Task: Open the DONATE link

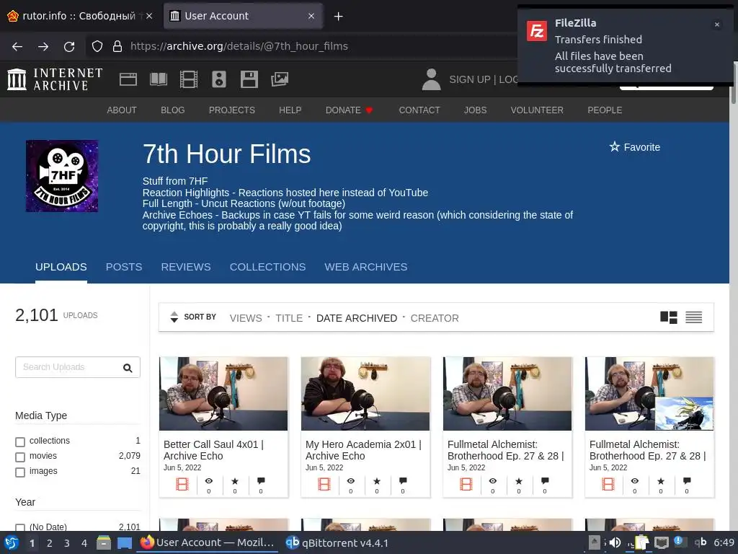Action: [x=349, y=110]
